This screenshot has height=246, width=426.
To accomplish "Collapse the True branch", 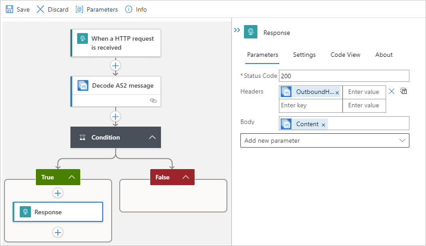I will tap(71, 177).
